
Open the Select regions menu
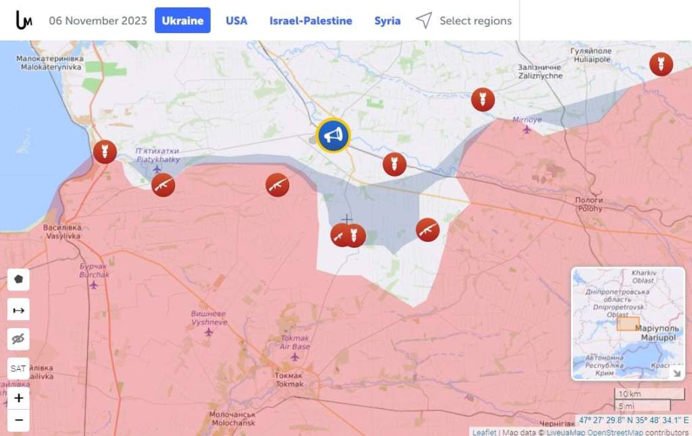click(x=464, y=20)
